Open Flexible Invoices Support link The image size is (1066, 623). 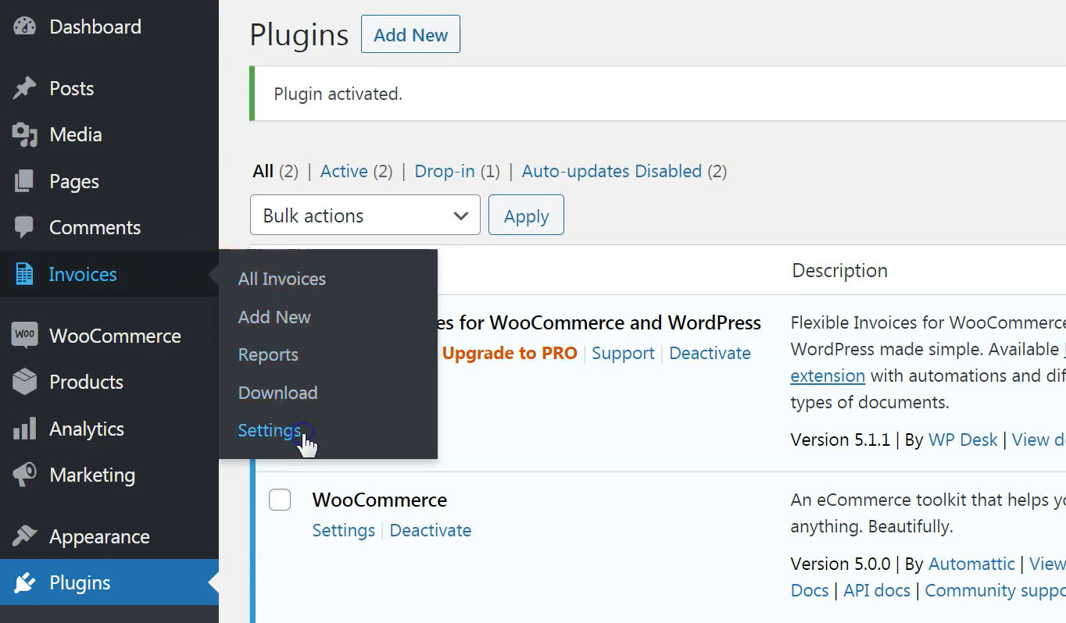(623, 353)
